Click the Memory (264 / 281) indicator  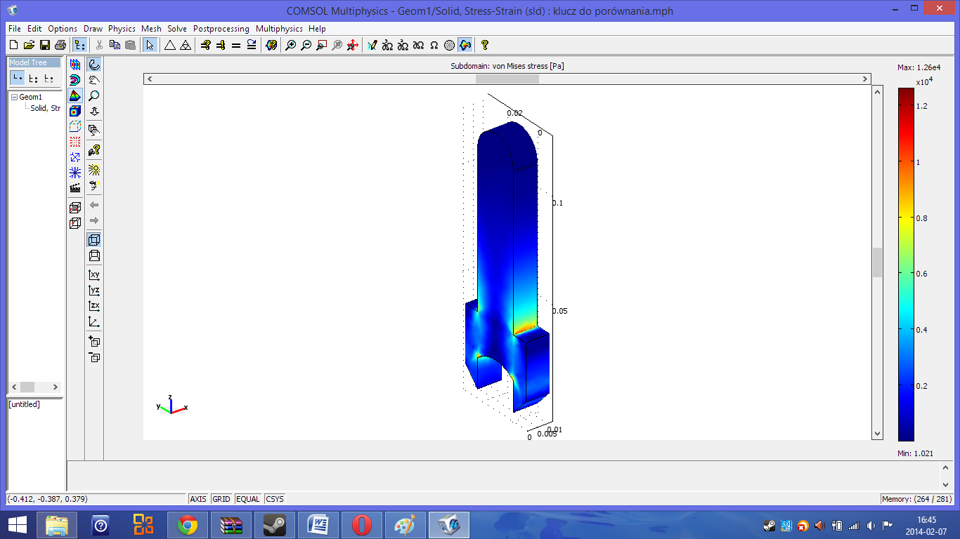[916, 499]
